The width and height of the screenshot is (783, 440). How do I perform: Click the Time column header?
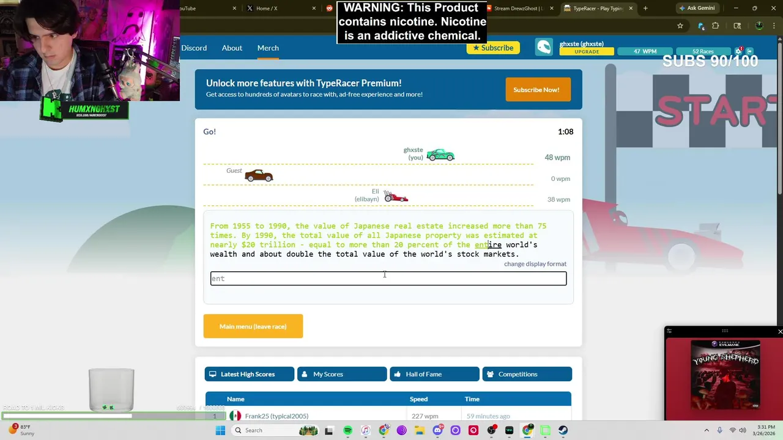tap(472, 399)
